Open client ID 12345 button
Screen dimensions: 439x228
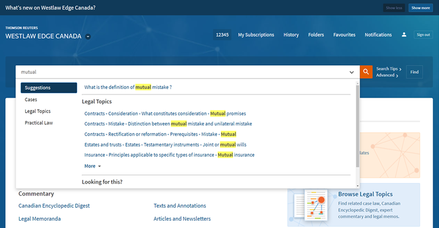[x=222, y=35]
